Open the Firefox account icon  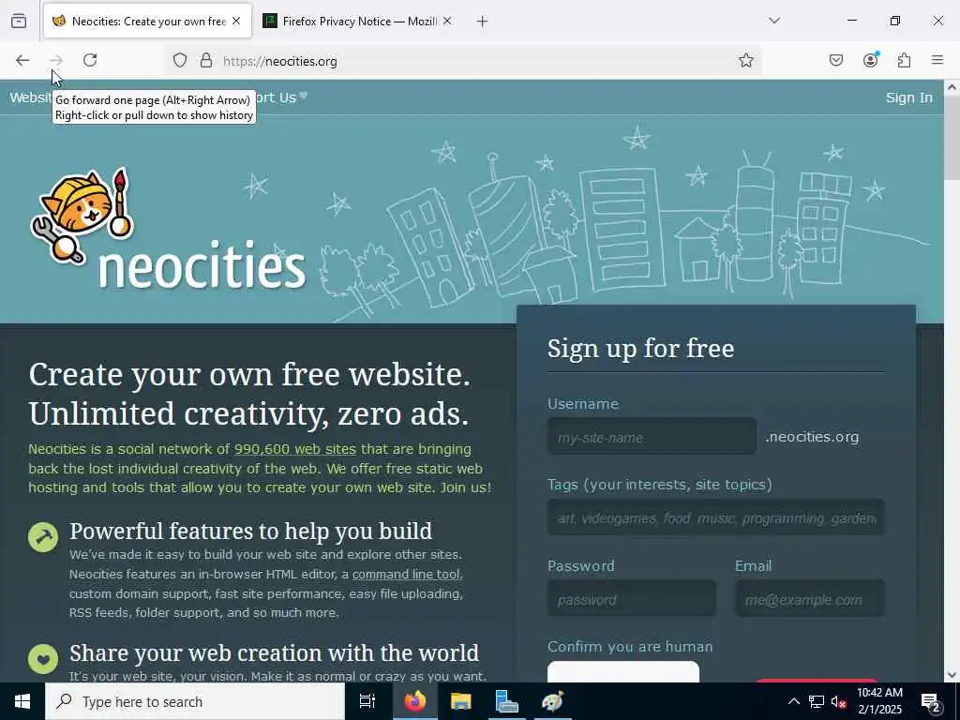coord(871,59)
